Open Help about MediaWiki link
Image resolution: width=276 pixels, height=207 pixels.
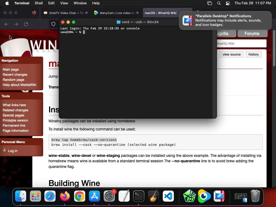(x=19, y=85)
